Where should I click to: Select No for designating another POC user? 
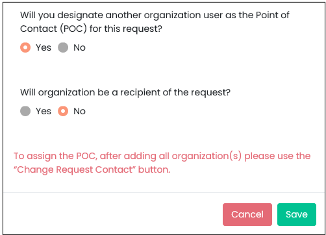pyautogui.click(x=63, y=47)
